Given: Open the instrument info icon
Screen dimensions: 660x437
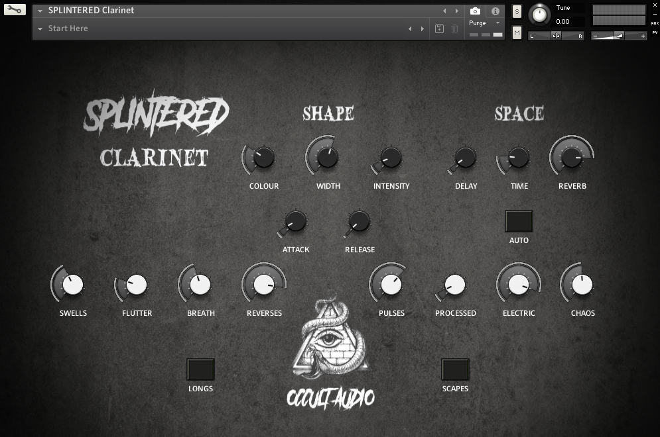Looking at the screenshot, I should (495, 11).
